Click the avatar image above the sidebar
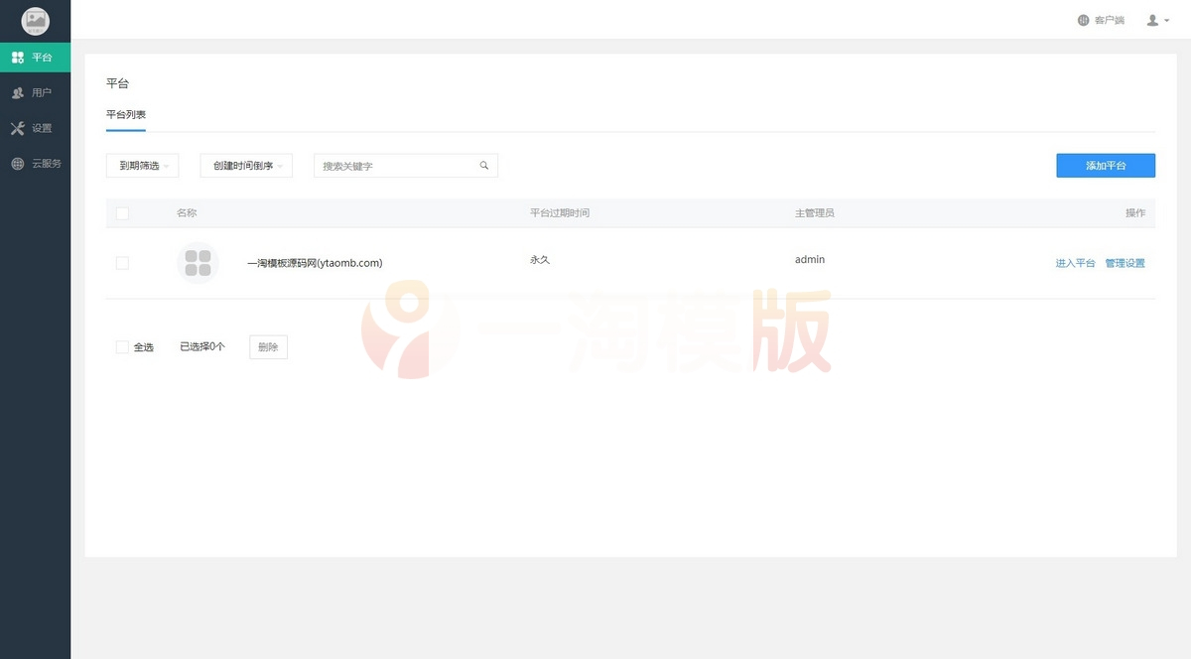Viewport: 1191px width, 659px height. tap(36, 20)
